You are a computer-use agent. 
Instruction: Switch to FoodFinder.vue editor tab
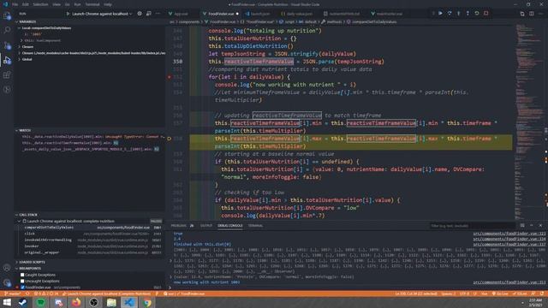coord(221,14)
